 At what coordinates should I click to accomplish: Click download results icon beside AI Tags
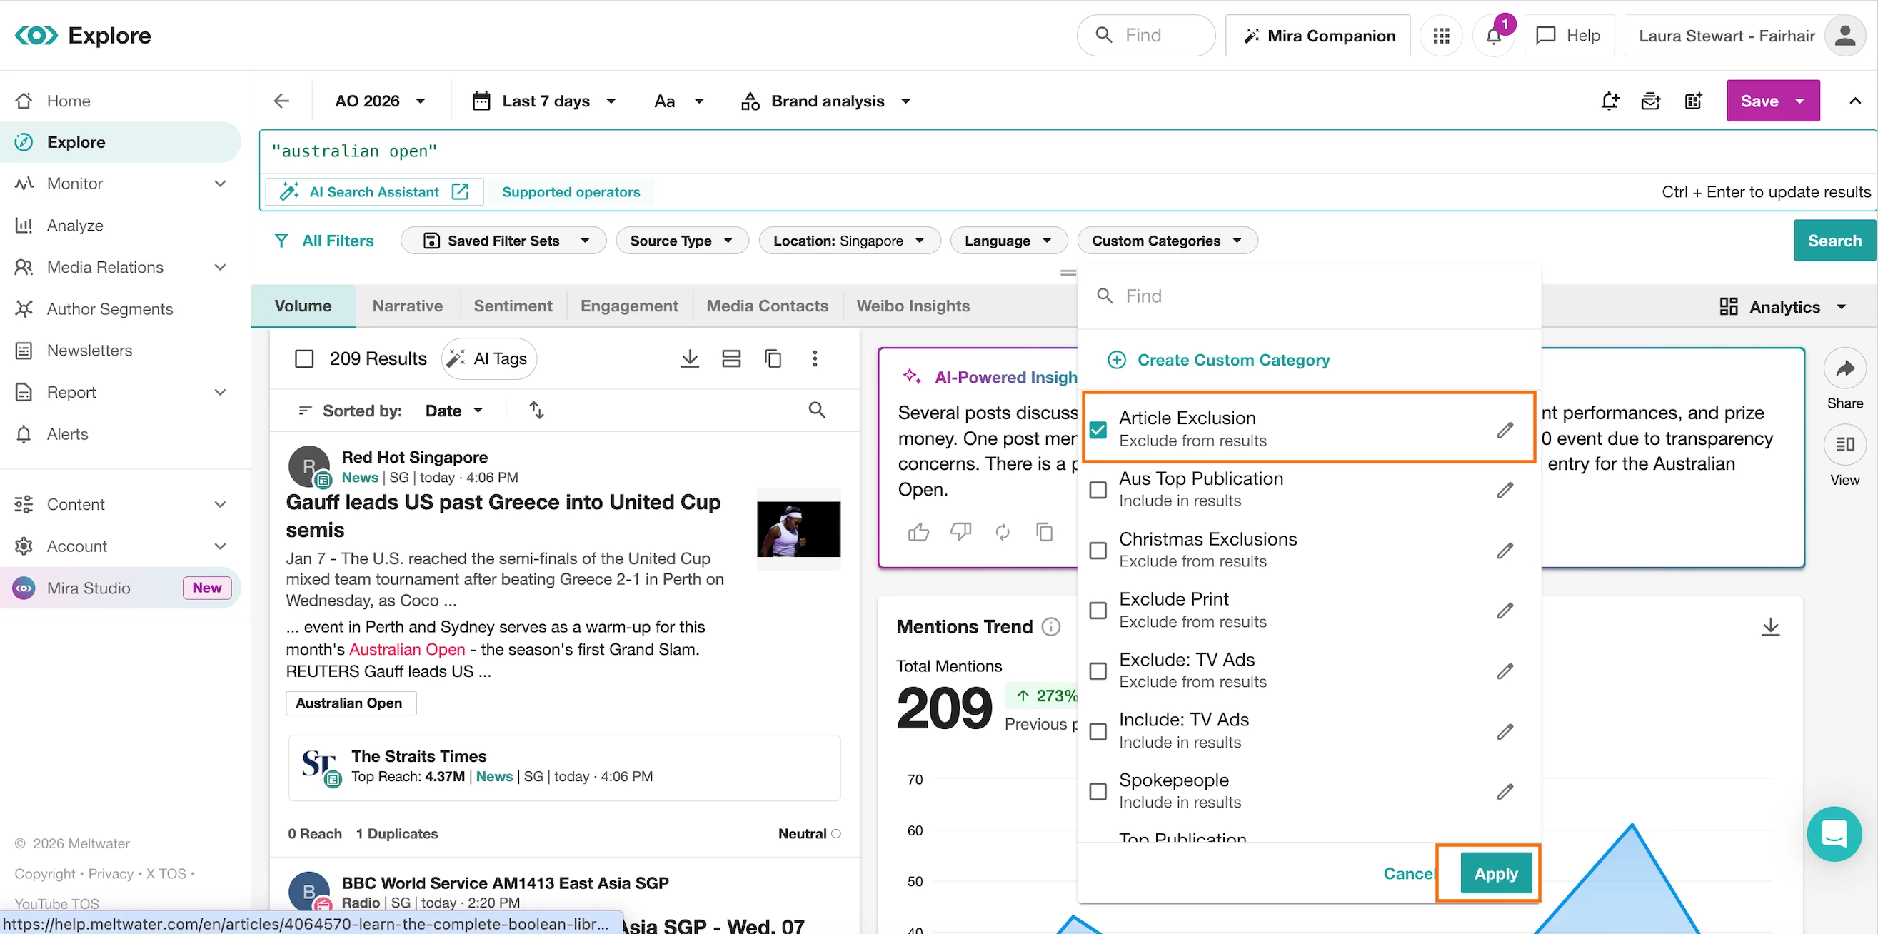pos(689,358)
